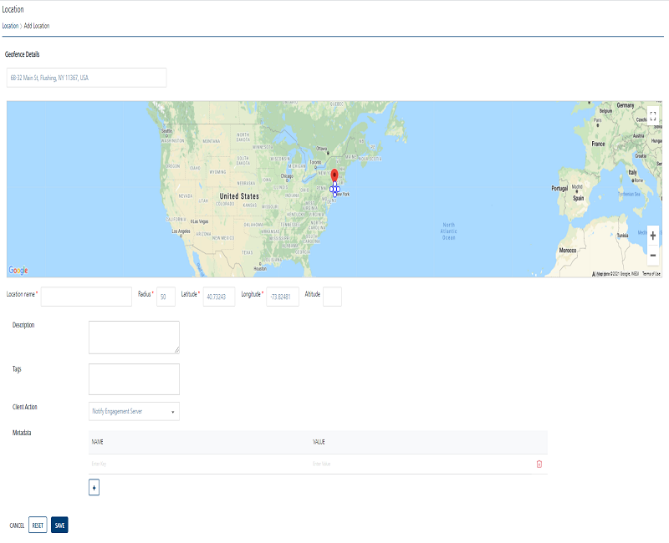The height and width of the screenshot is (543, 669).
Task: Click the Spain label on map
Action: coord(578,198)
